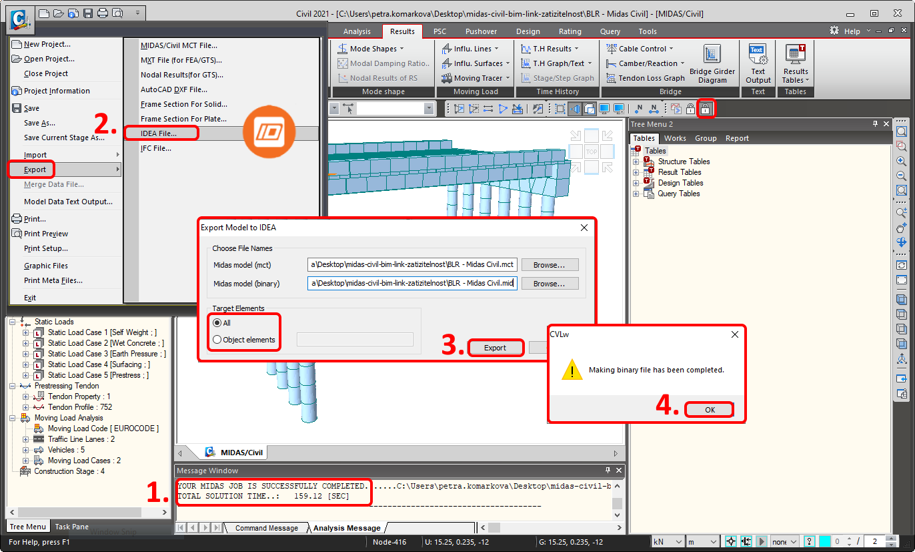Click the Dynamic Rotate icon in view toolbar
Screen dimensions: 915x552
pyautogui.click(x=902, y=242)
